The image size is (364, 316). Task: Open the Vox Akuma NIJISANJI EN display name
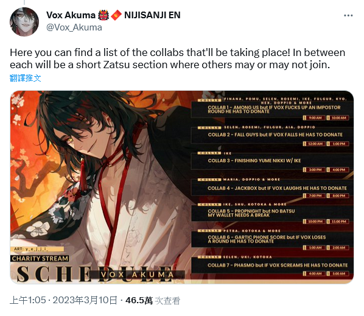tap(113, 15)
